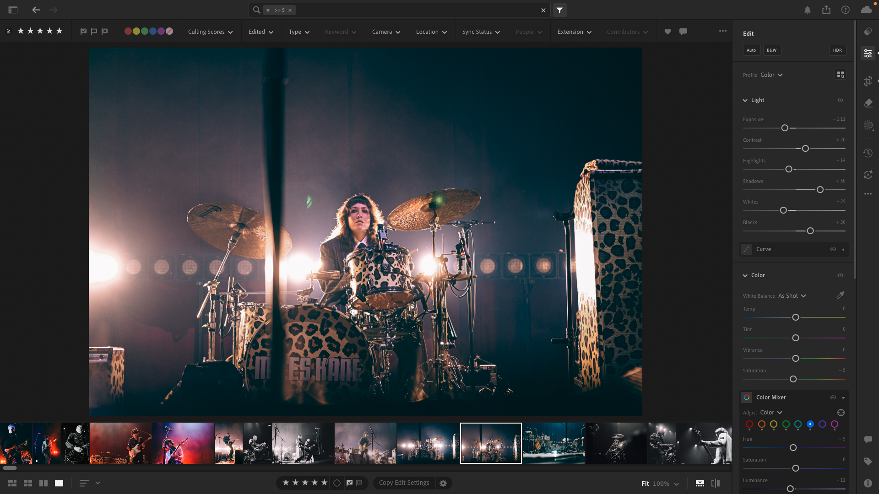Click the Auto edit button

[x=751, y=50]
